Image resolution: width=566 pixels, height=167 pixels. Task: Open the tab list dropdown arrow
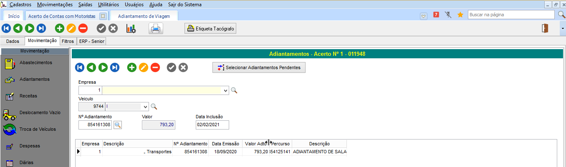point(424,16)
